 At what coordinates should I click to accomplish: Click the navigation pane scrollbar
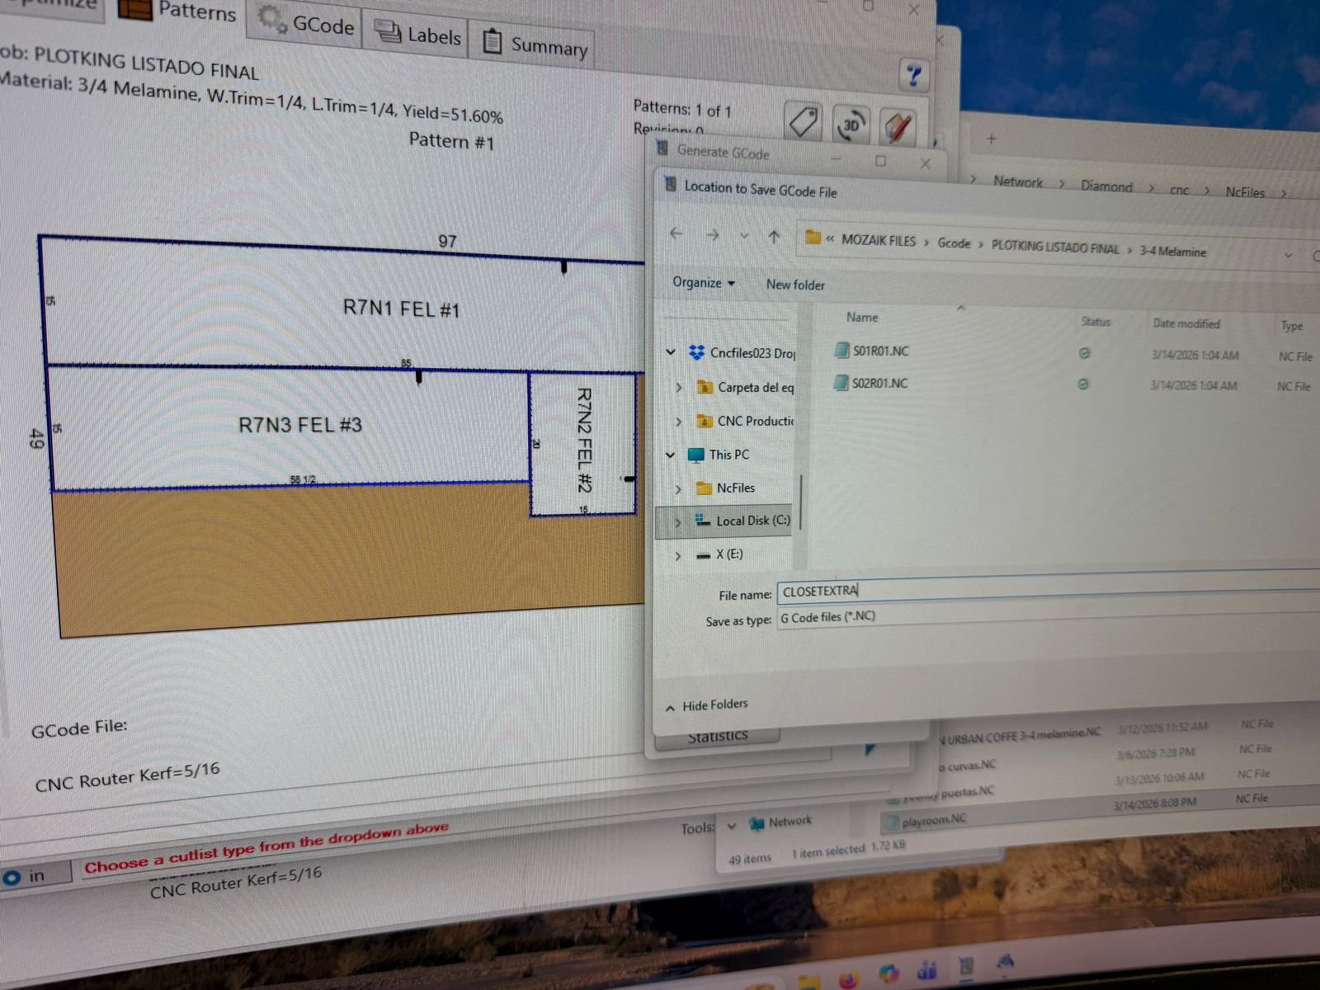pos(800,501)
